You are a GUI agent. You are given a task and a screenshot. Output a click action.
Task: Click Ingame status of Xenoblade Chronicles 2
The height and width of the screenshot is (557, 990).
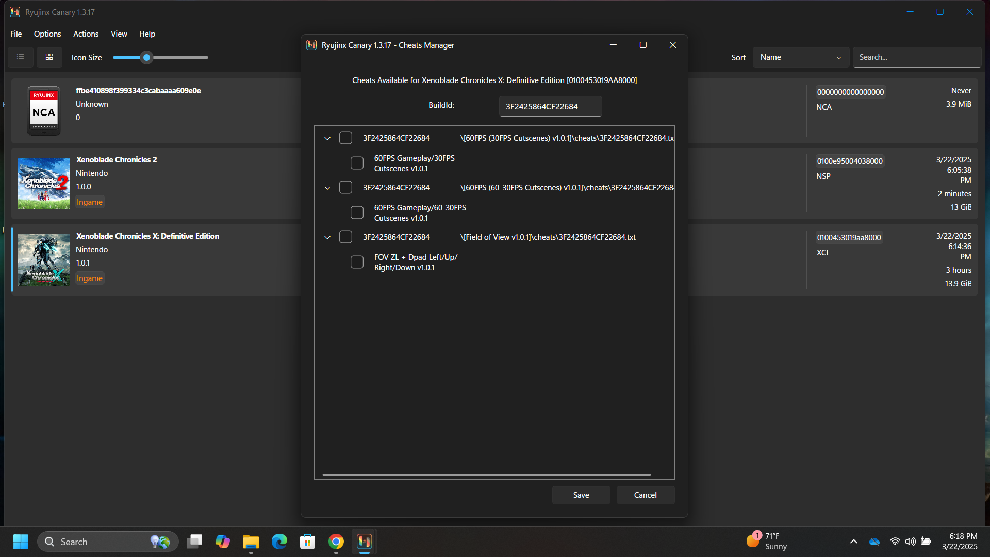90,202
